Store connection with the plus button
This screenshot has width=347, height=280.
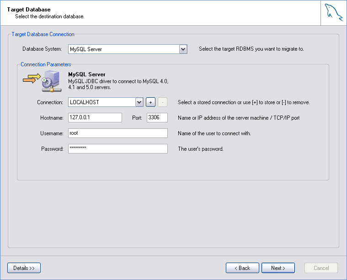pos(151,102)
